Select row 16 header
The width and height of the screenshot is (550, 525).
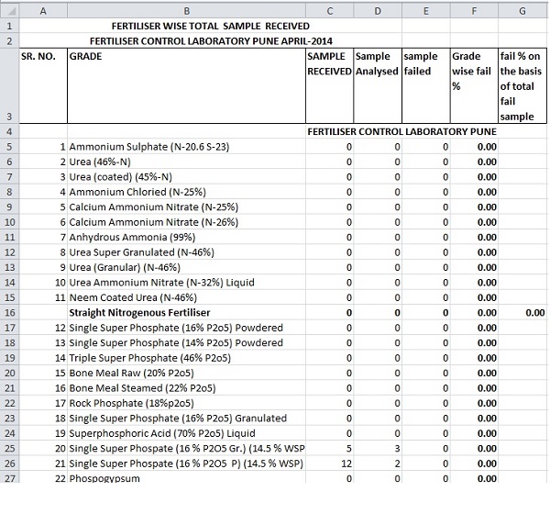click(x=8, y=312)
